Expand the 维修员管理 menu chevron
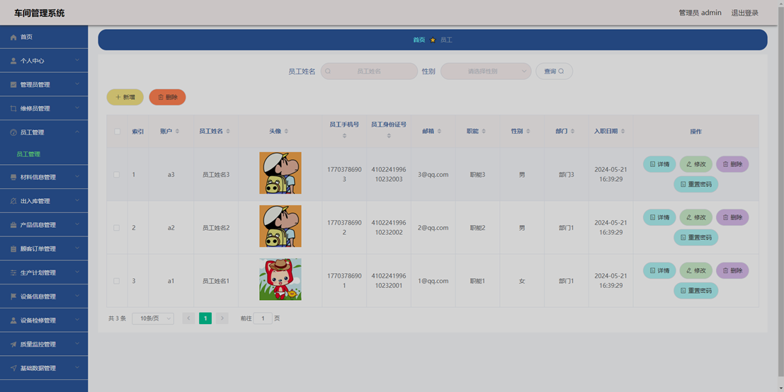Viewport: 784px width, 392px height. pos(77,108)
